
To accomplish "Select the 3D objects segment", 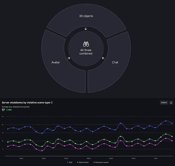I will (x=86, y=16).
